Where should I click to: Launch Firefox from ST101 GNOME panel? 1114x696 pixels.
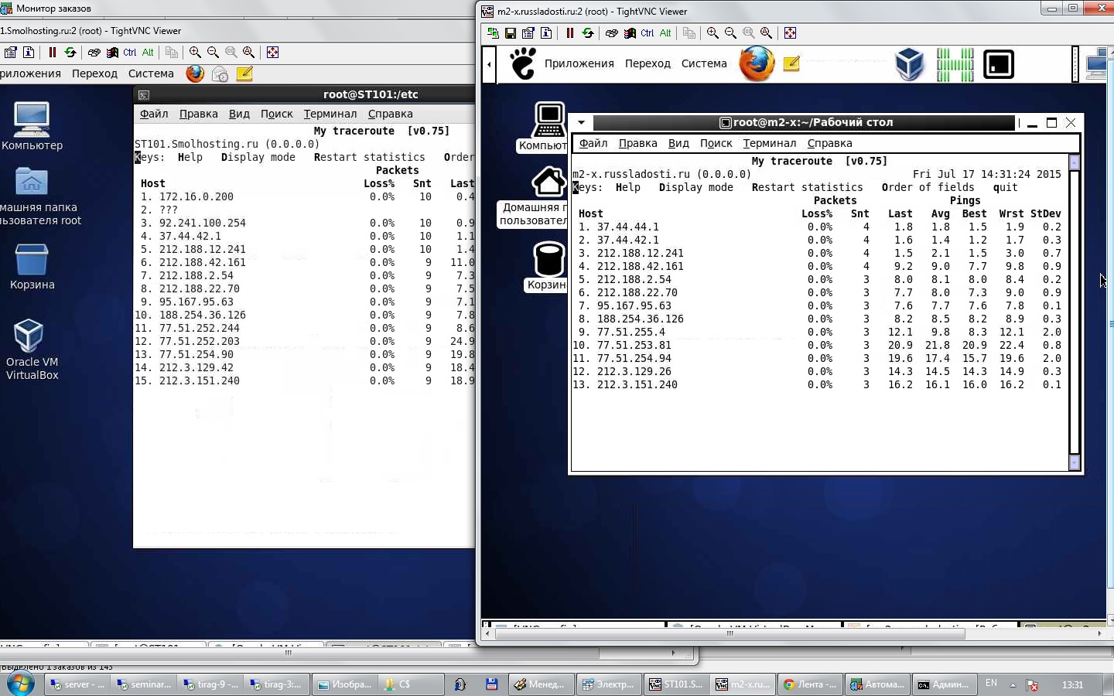195,73
